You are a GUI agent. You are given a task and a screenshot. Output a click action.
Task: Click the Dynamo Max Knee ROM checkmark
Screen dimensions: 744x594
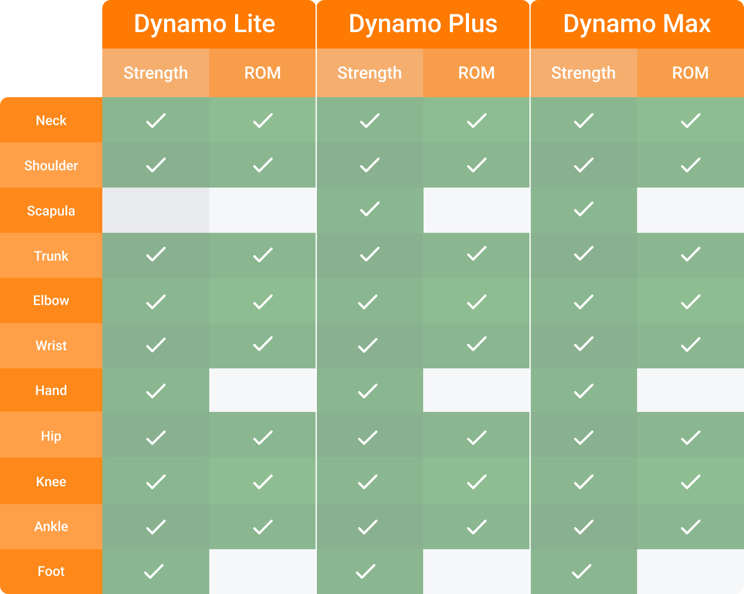690,482
